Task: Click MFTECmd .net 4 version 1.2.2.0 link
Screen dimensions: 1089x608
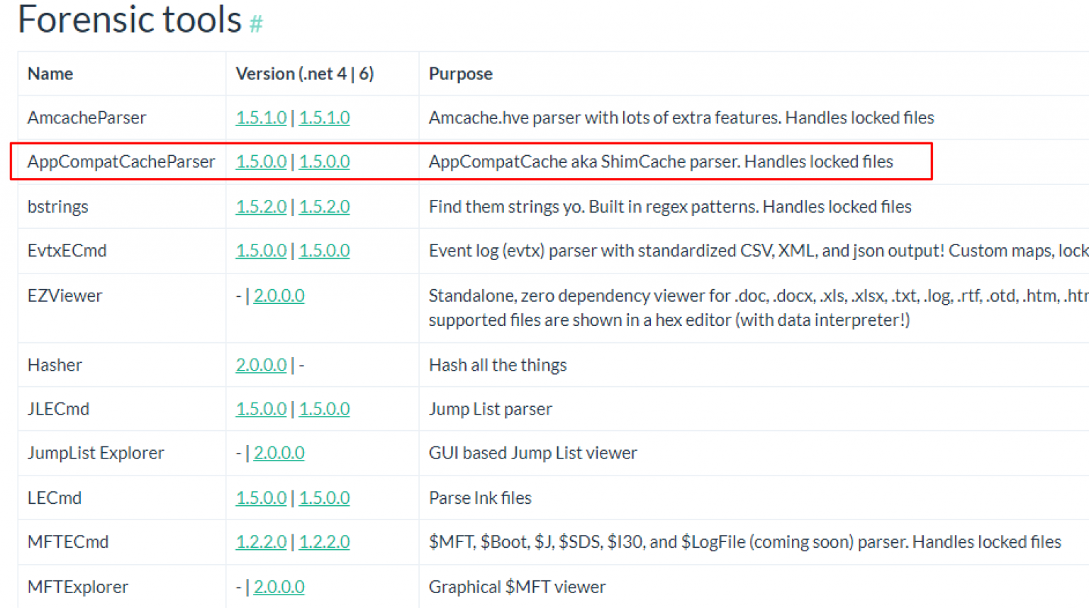Action: (x=261, y=542)
